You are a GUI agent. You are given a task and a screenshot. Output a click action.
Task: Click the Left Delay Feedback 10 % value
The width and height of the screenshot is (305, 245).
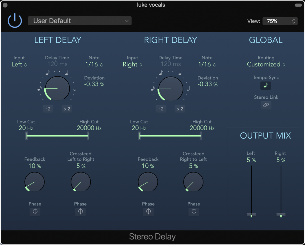click(x=35, y=166)
